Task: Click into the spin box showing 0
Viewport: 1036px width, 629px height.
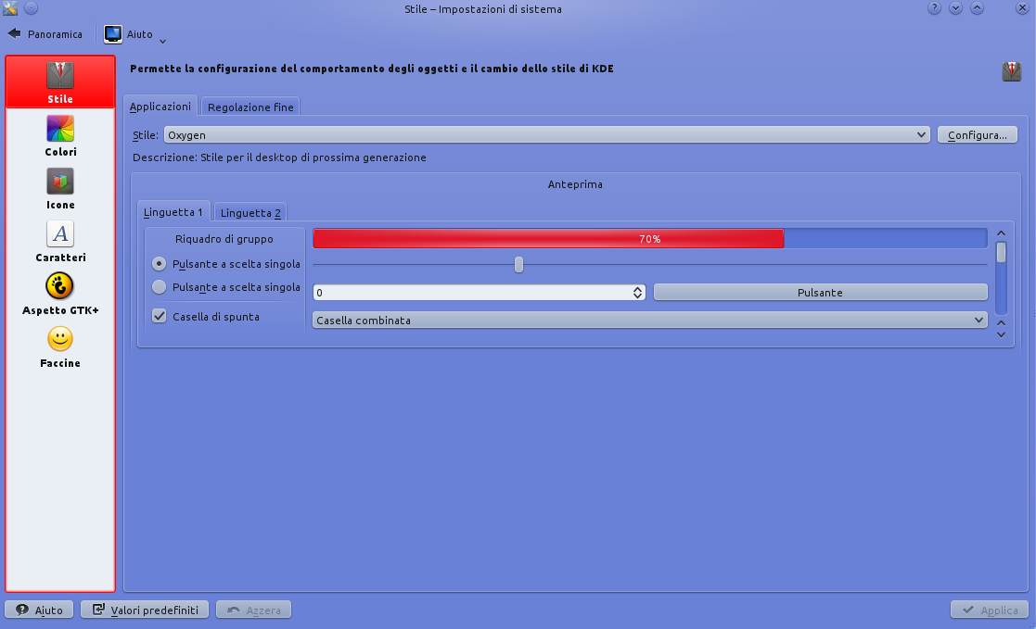Action: click(x=472, y=293)
